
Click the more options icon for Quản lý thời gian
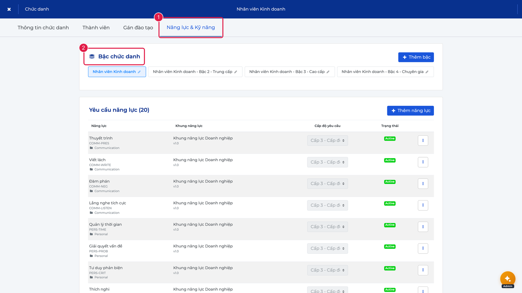pos(423,227)
